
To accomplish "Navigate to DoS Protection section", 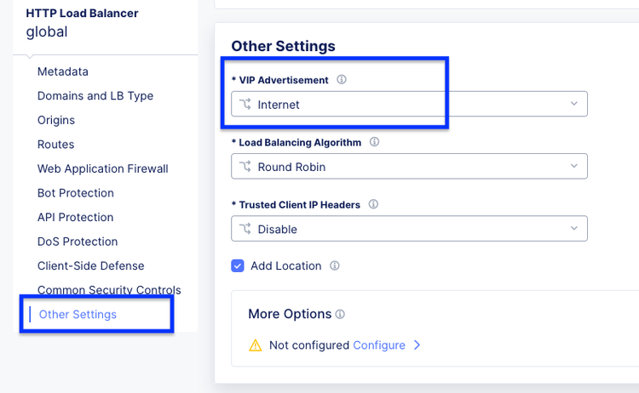I will (78, 242).
